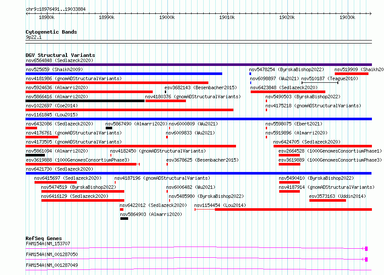Click the 19020k ruler tick label

click(x=287, y=17)
